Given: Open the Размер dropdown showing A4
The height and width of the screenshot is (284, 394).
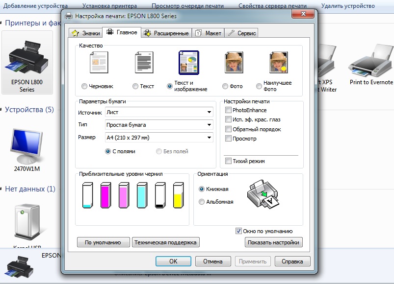Looking at the screenshot, I should coord(159,138).
